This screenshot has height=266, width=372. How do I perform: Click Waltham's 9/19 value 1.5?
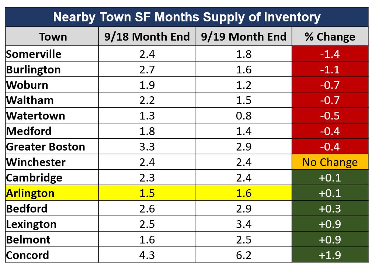click(243, 100)
